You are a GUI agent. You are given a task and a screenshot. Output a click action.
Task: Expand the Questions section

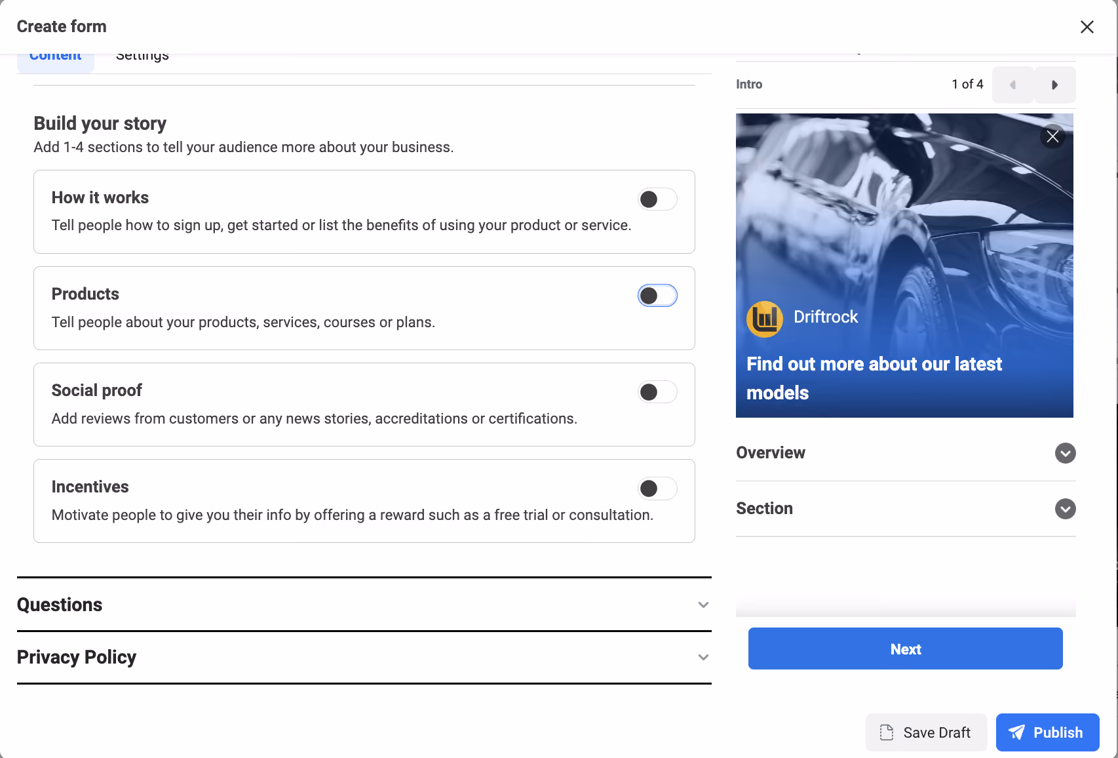364,605
